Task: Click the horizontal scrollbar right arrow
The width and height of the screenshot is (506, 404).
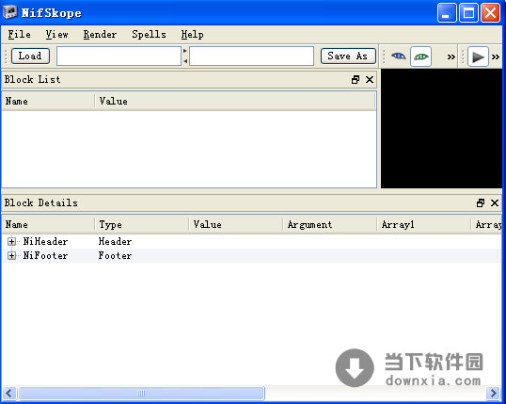Action: click(494, 393)
